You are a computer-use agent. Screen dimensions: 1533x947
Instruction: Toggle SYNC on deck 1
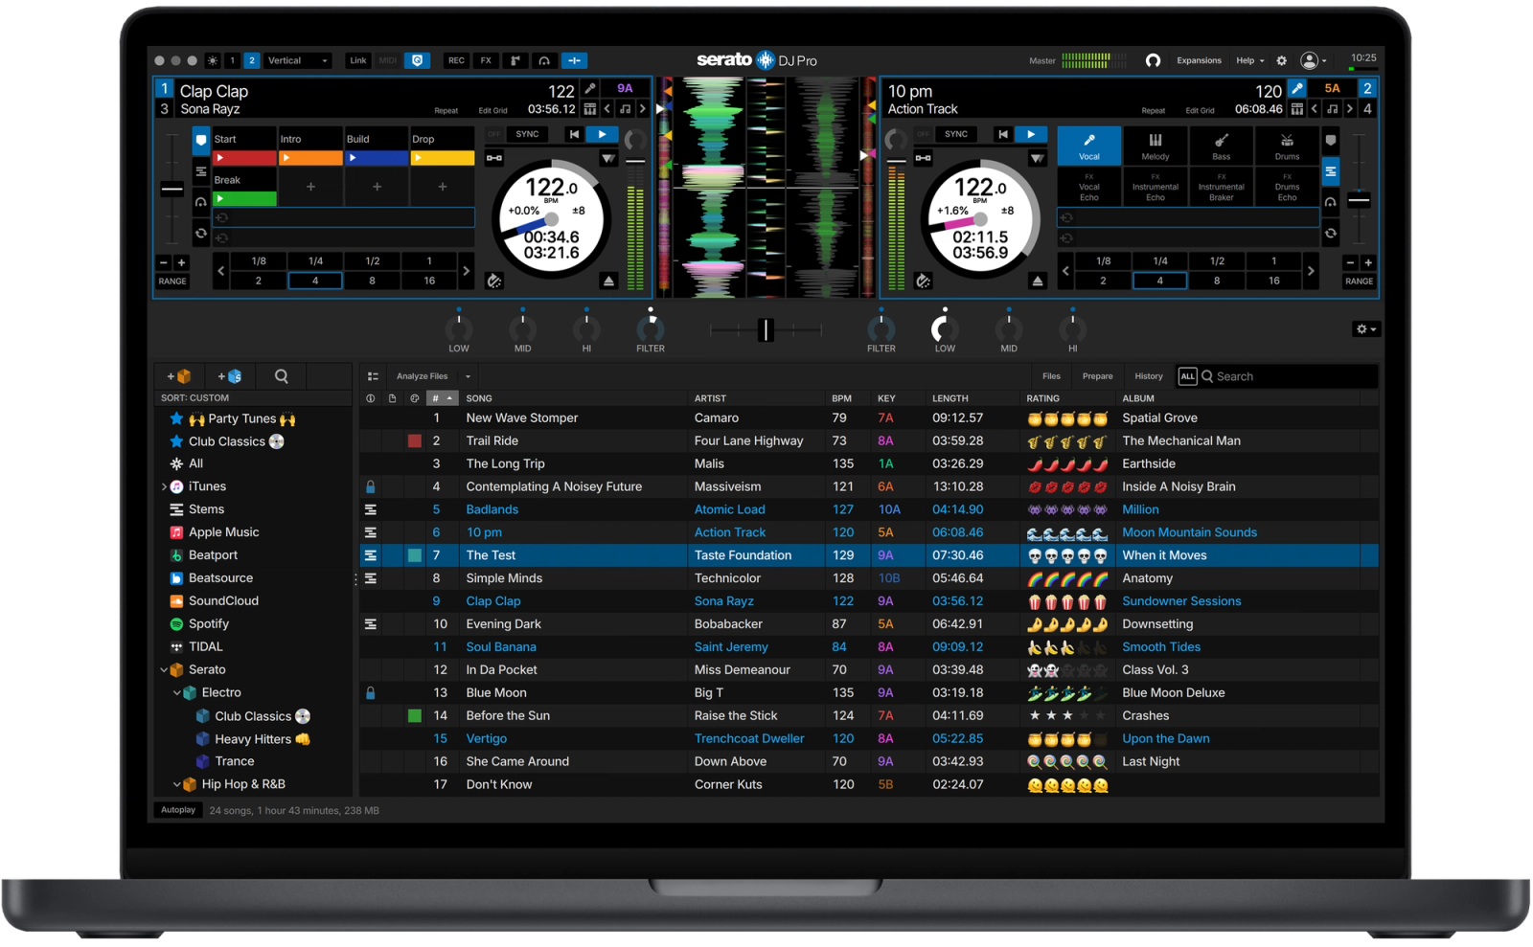click(x=527, y=134)
